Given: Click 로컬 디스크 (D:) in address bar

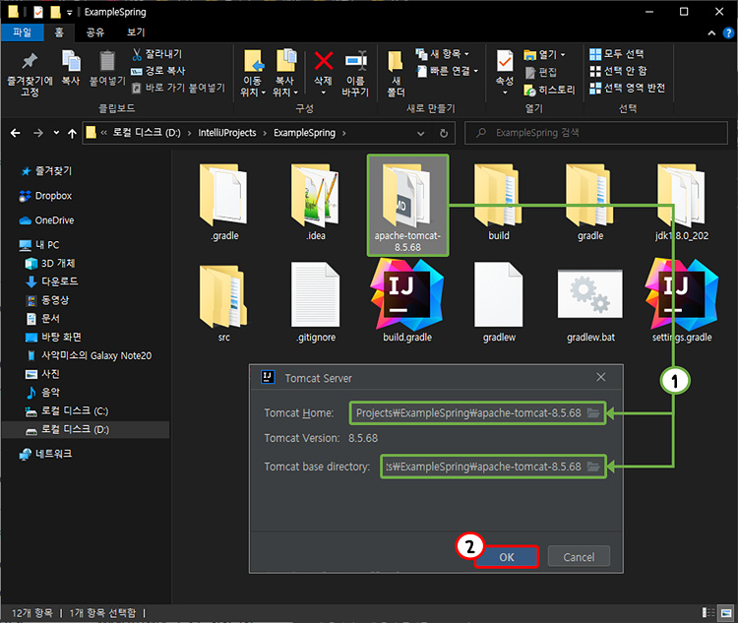Looking at the screenshot, I should [147, 133].
